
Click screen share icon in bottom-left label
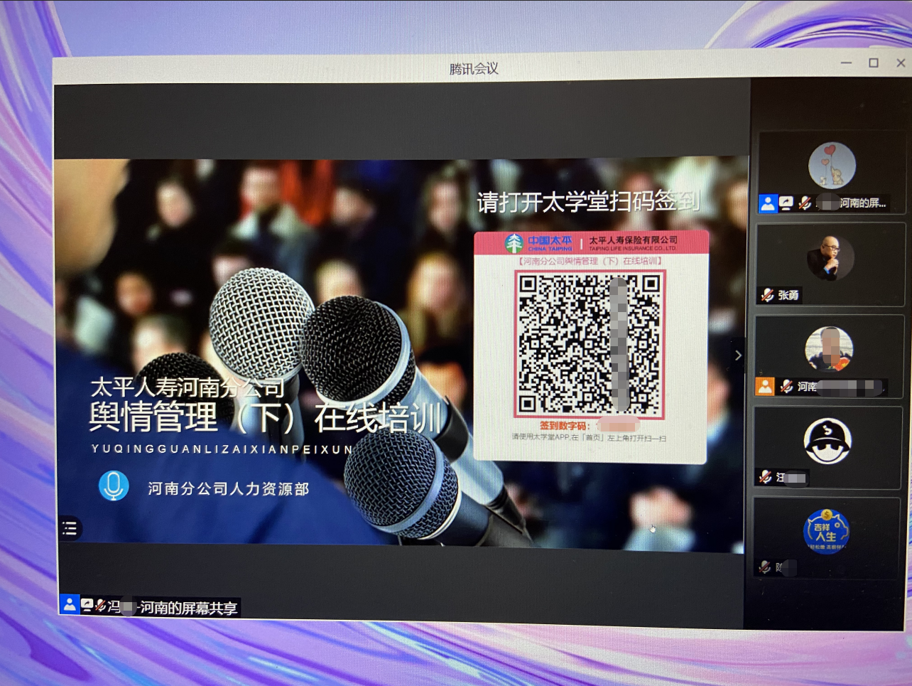pos(87,606)
